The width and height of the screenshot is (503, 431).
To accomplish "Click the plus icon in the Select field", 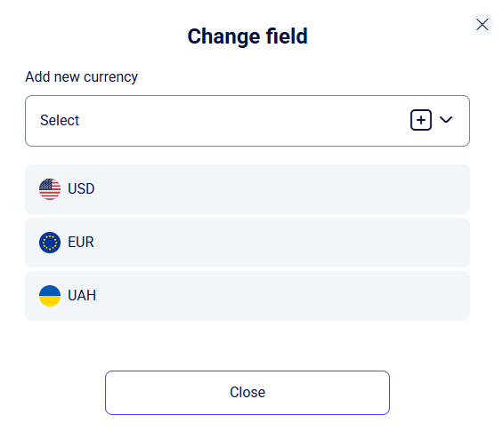I will coord(420,120).
